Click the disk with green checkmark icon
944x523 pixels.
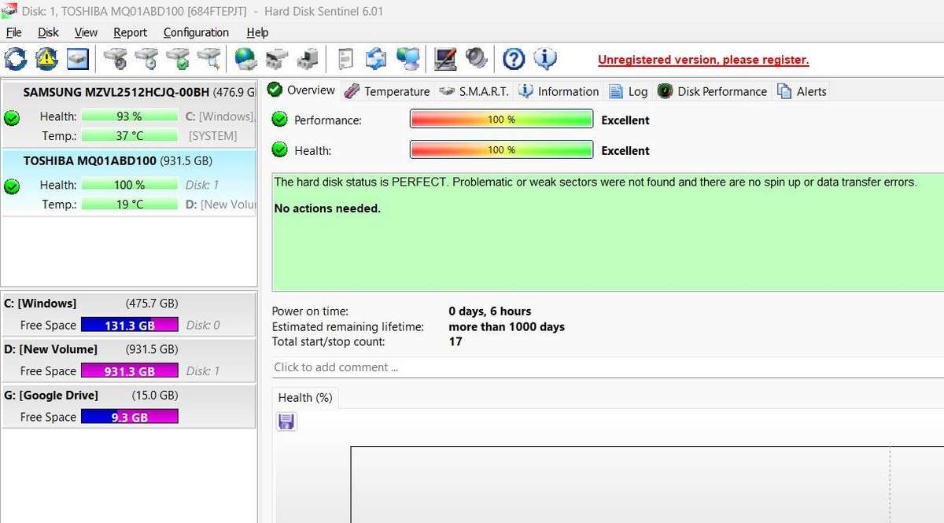tap(178, 59)
